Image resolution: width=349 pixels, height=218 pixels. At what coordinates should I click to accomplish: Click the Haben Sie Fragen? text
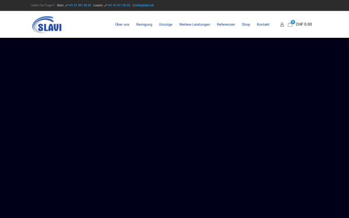(42, 5)
